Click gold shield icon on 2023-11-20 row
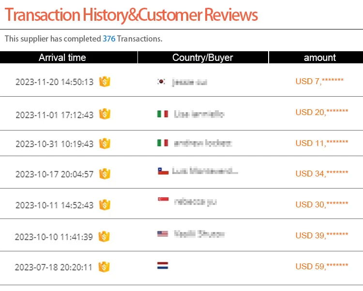 coord(105,82)
